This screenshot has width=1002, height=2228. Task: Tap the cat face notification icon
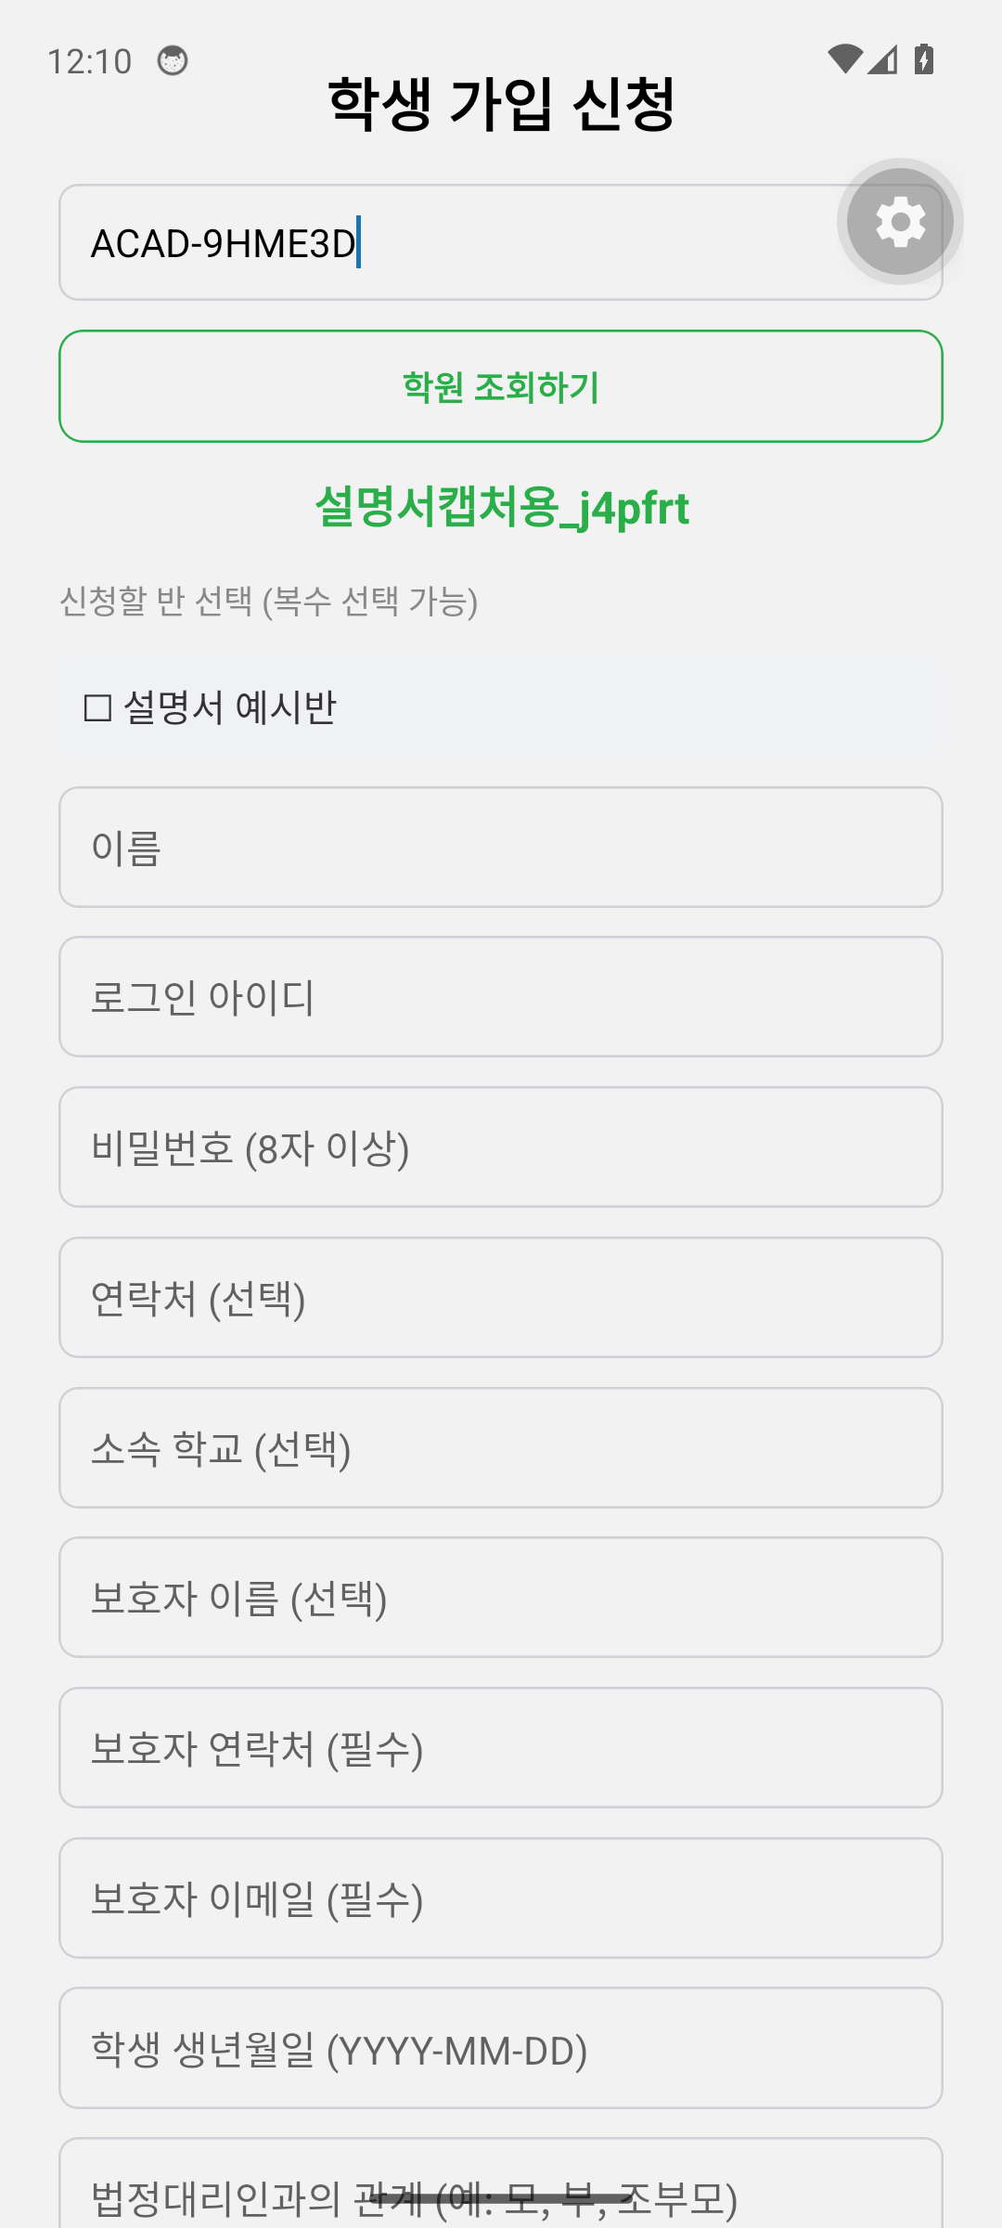pyautogui.click(x=173, y=61)
